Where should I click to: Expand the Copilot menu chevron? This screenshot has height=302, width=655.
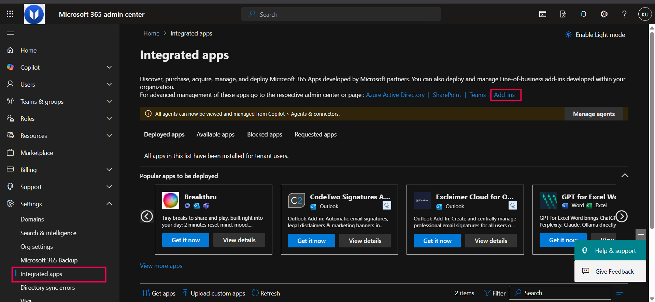[109, 67]
